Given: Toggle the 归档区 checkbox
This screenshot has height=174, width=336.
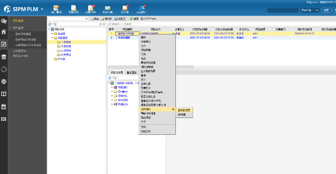Looking at the screenshot, I should [109, 24].
